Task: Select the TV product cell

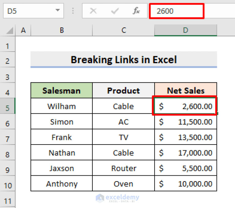Action: pos(124,137)
